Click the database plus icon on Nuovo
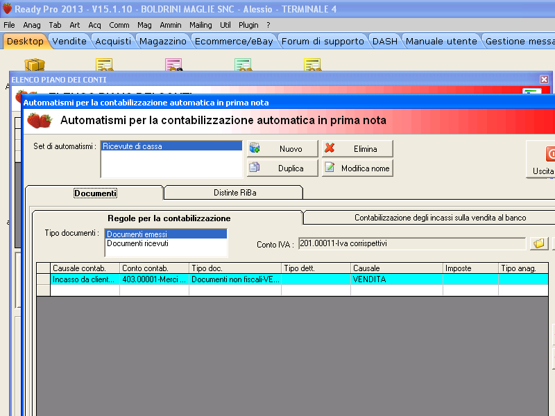This screenshot has width=555, height=416. point(255,148)
